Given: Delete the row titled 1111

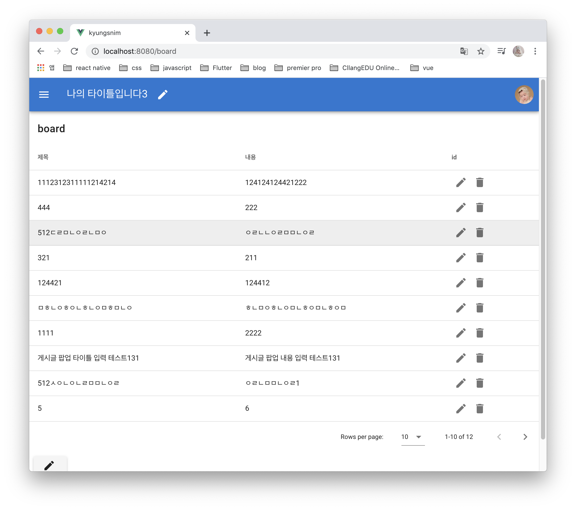Looking at the screenshot, I should 480,333.
